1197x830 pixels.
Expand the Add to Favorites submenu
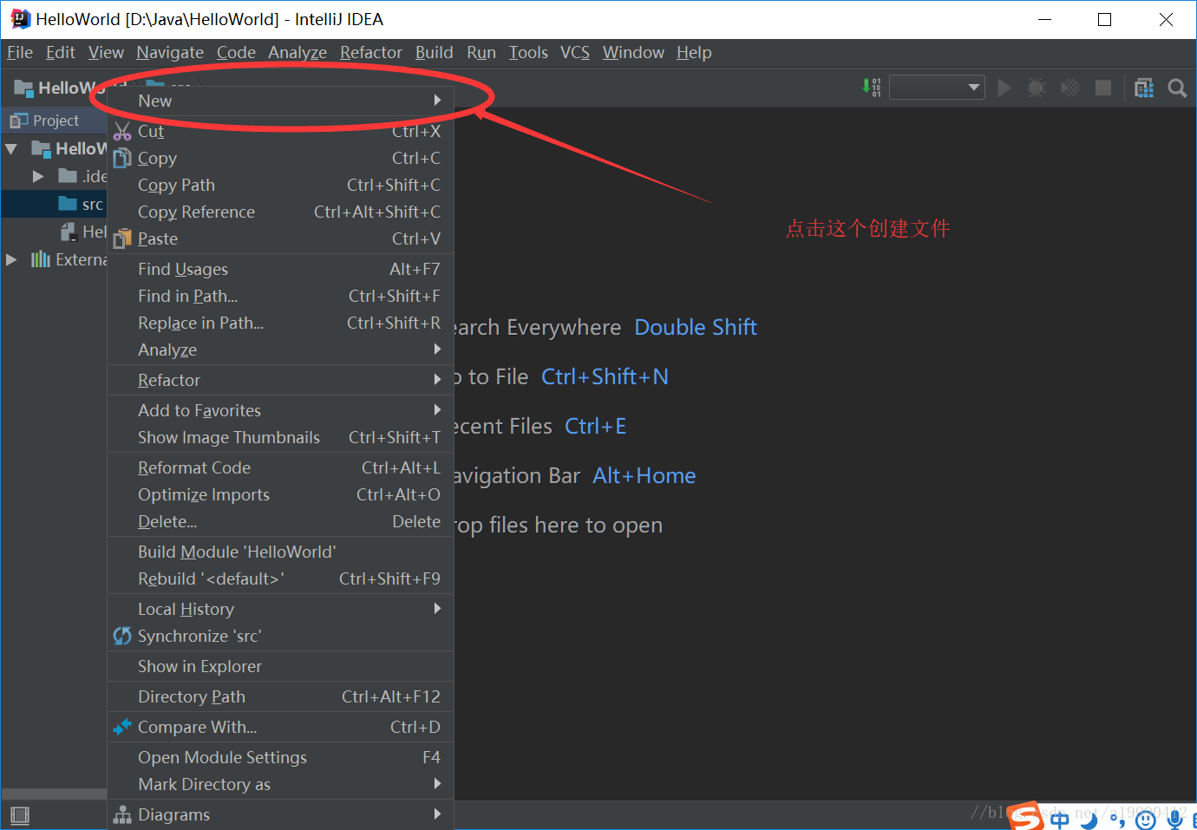tap(280, 410)
